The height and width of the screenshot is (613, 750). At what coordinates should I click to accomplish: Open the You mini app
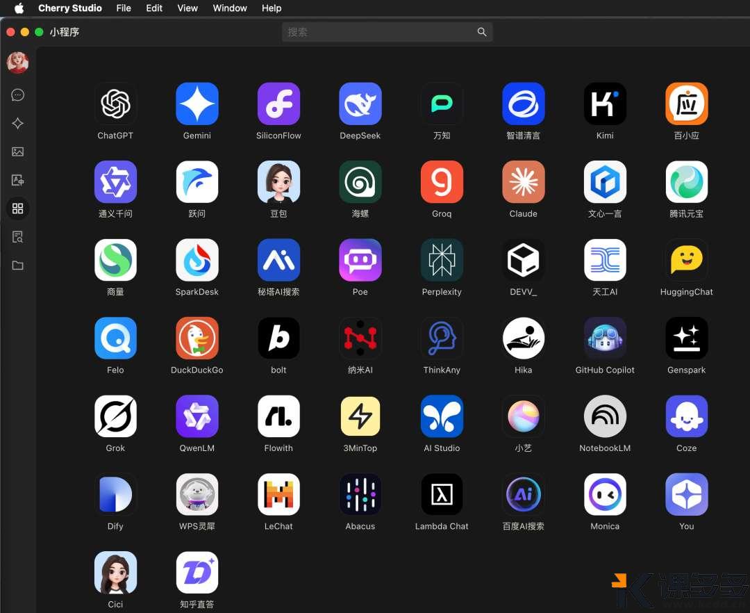coord(686,494)
